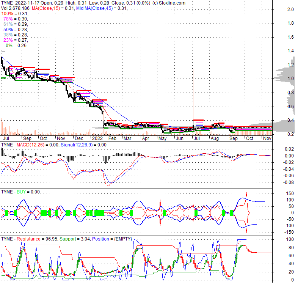The height and width of the screenshot is (283, 295).
Task: Click the 'Jun' month label on time axis
Action: [x=179, y=138]
